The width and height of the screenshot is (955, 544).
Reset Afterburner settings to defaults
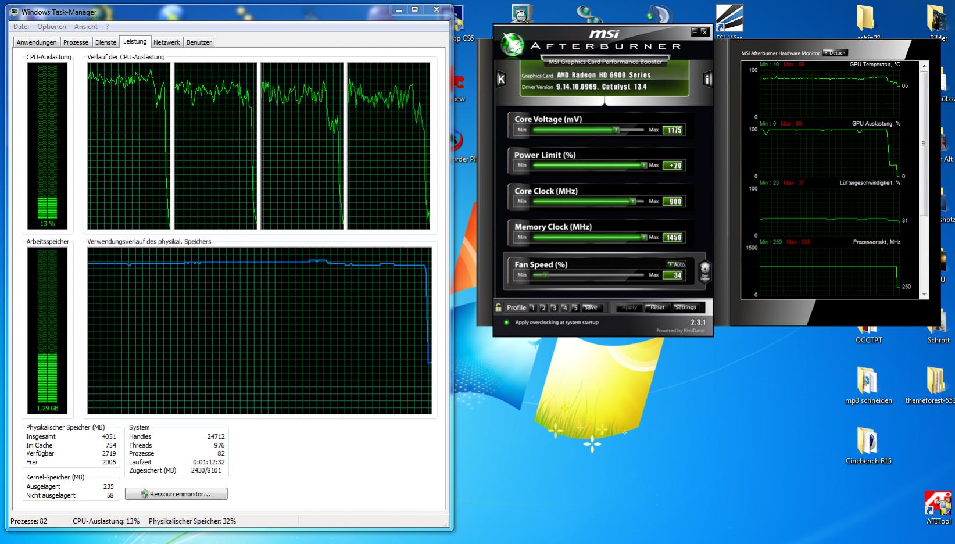click(x=657, y=307)
